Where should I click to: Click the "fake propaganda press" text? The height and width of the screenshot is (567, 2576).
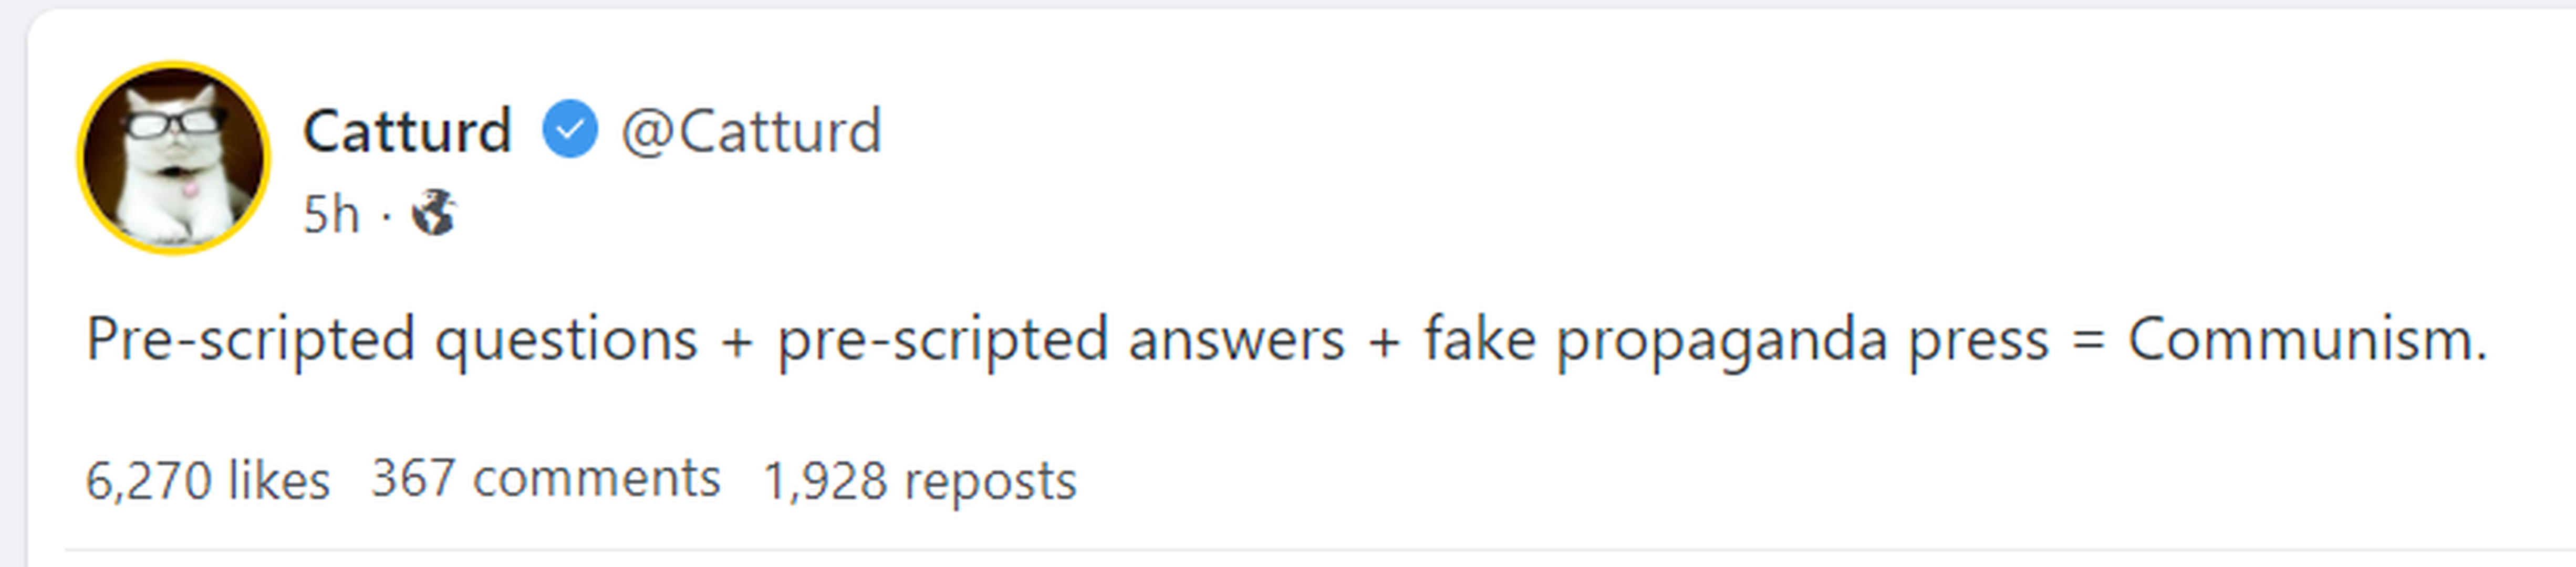pyautogui.click(x=1736, y=340)
